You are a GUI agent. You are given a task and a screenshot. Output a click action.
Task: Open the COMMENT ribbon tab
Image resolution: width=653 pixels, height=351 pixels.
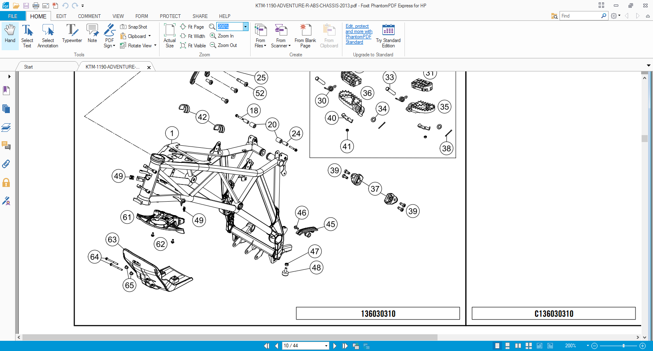coord(89,16)
